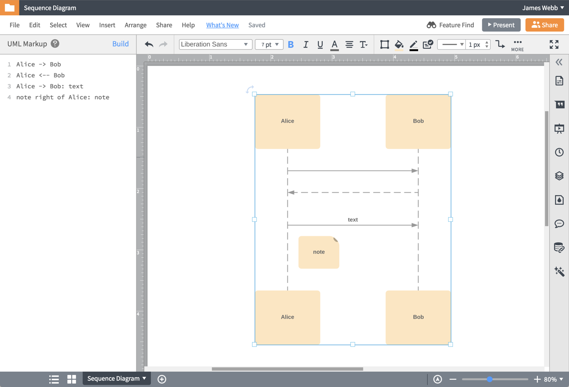
Task: Open the data linking panel
Action: 559,247
